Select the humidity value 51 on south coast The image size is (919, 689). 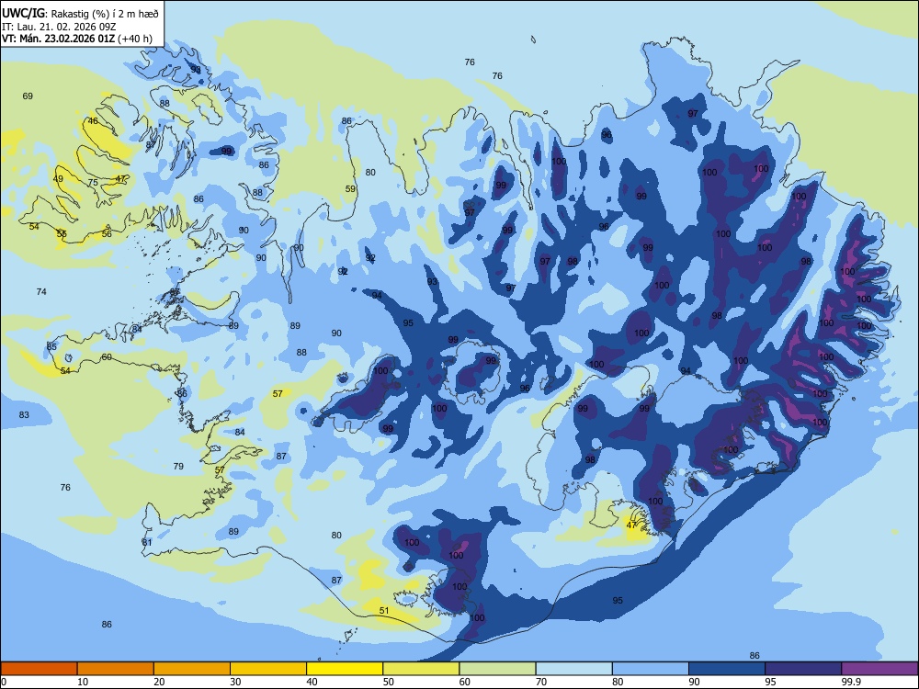384,611
